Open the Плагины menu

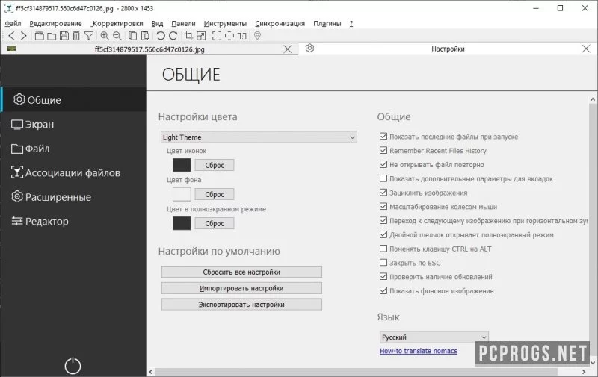[327, 24]
